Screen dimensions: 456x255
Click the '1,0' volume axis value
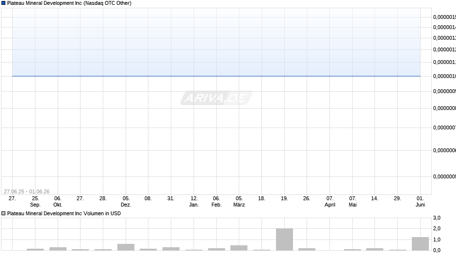pyautogui.click(x=437, y=239)
